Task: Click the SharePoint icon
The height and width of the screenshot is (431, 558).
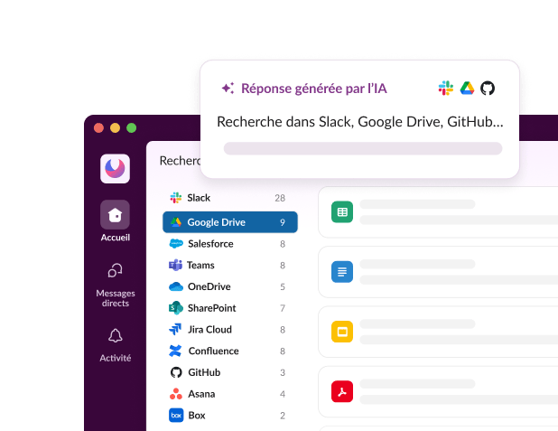Action: [x=176, y=308]
